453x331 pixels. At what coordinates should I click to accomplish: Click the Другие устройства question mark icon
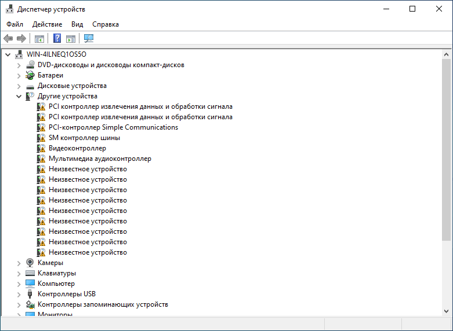[x=30, y=96]
